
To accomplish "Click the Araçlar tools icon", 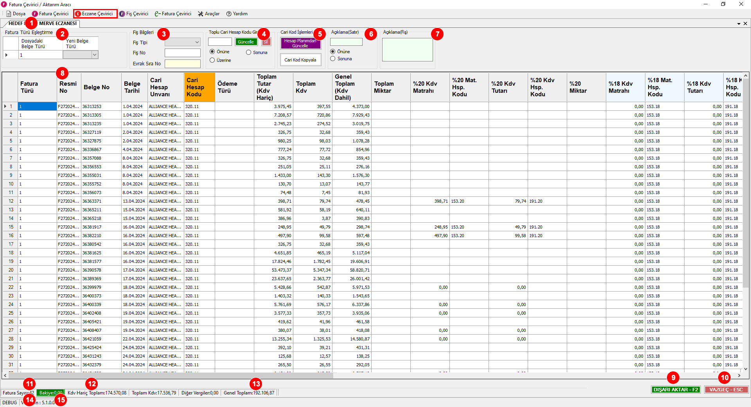I will [x=201, y=14].
